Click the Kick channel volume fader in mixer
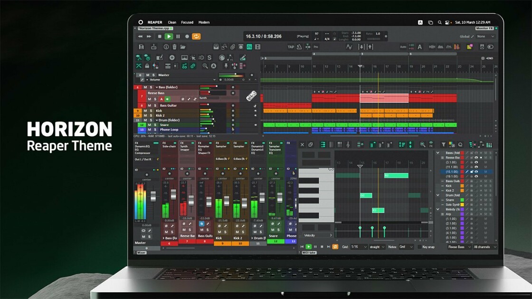This screenshot has width=532, height=299. [x=227, y=201]
